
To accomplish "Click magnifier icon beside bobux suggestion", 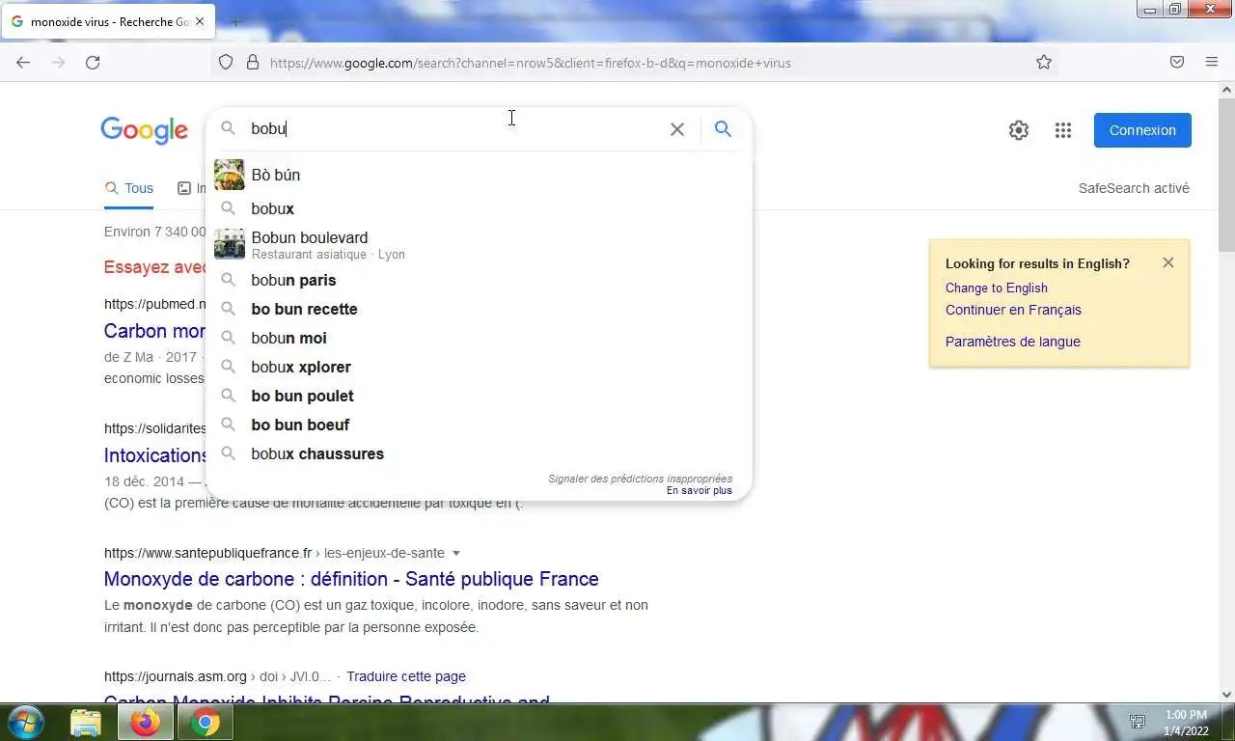I will pyautogui.click(x=229, y=208).
